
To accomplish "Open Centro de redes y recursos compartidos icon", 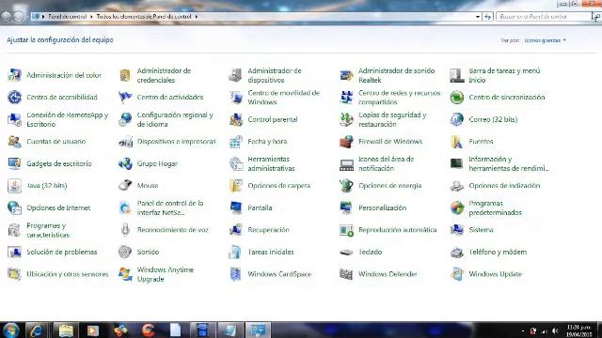I will pyautogui.click(x=346, y=98).
